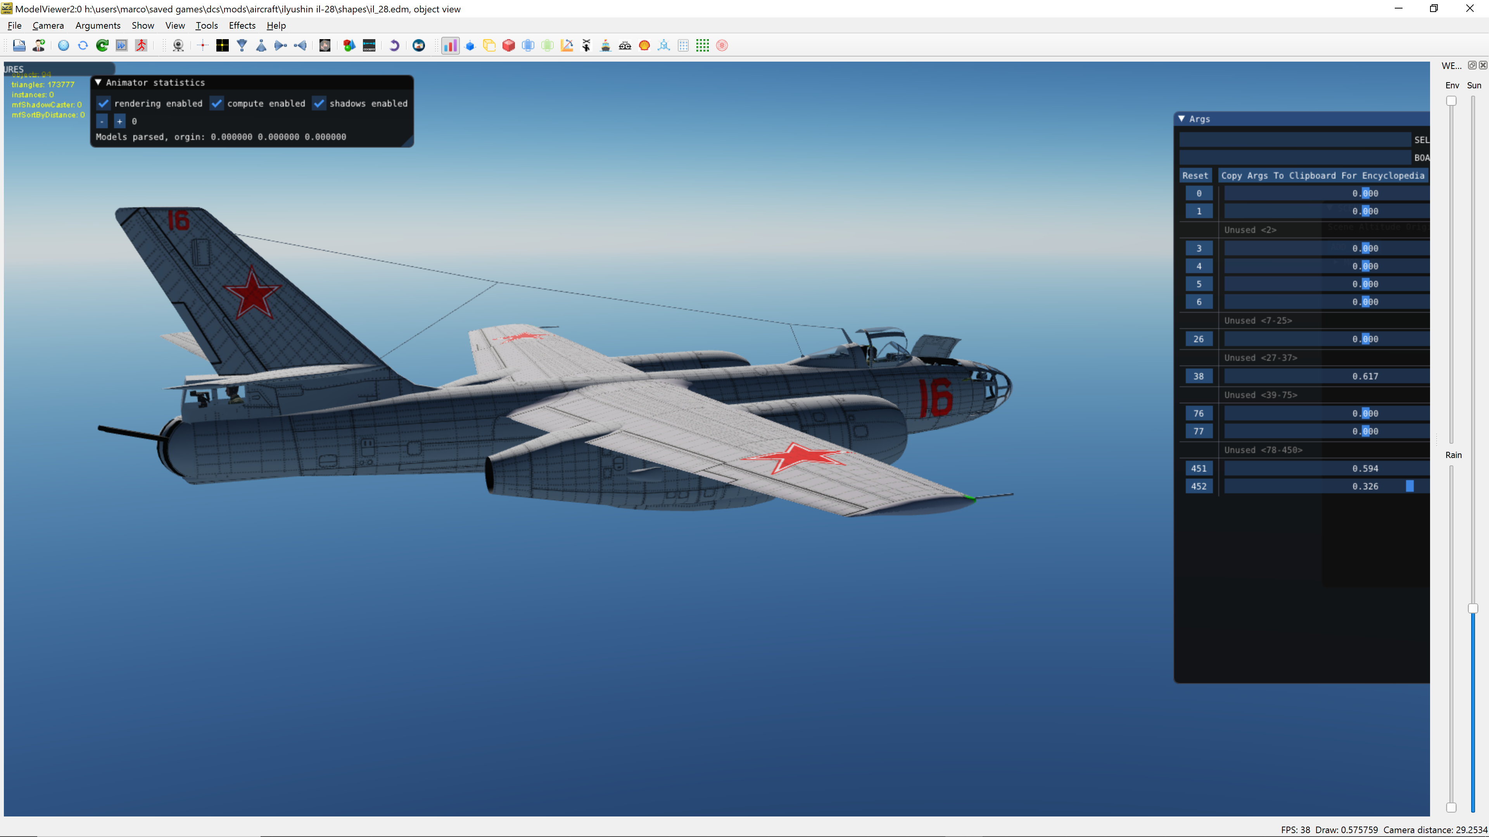Click the left-pointing blue cone view icon

[300, 46]
